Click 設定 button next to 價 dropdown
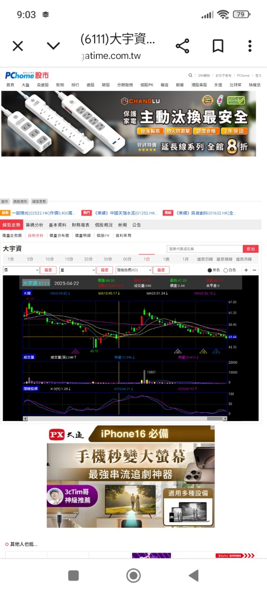Image resolution: width=267 pixels, height=593 pixels. point(48,270)
